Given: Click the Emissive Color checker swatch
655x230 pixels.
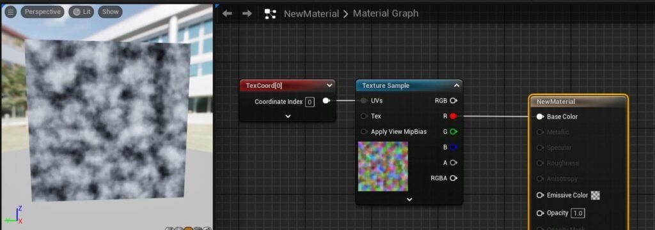Looking at the screenshot, I should click(x=596, y=196).
